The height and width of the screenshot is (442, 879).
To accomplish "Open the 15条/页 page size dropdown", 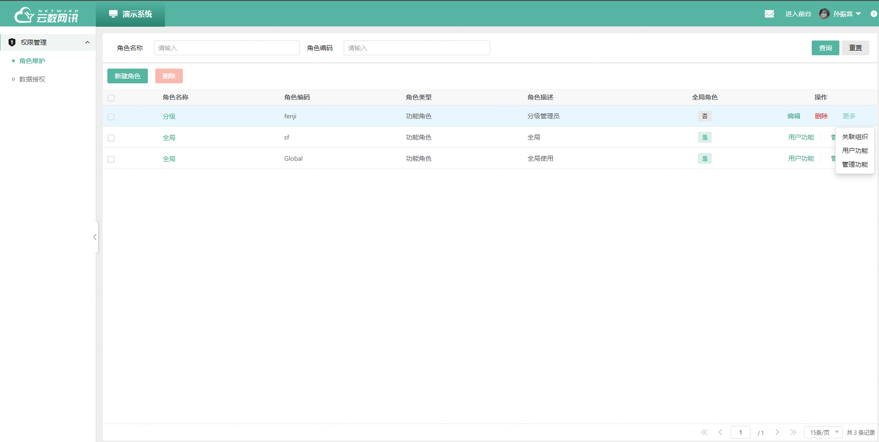I will (x=823, y=432).
